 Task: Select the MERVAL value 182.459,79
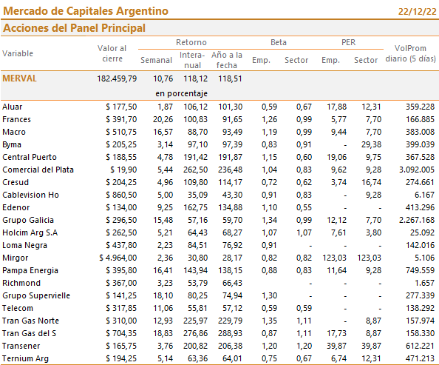click(x=117, y=78)
